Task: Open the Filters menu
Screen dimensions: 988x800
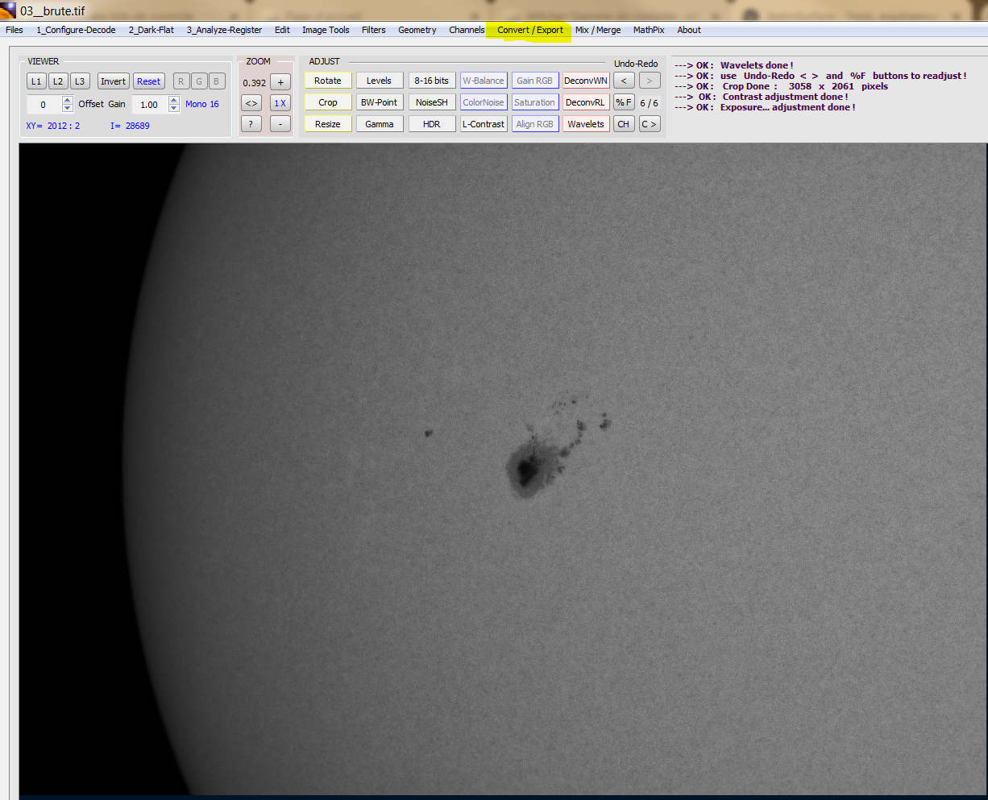Action: [x=374, y=30]
